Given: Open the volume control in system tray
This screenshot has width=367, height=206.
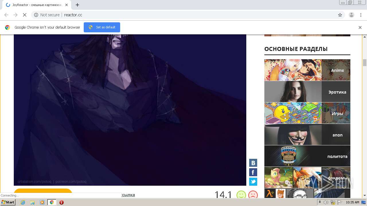Looking at the screenshot, I should click(326, 202).
